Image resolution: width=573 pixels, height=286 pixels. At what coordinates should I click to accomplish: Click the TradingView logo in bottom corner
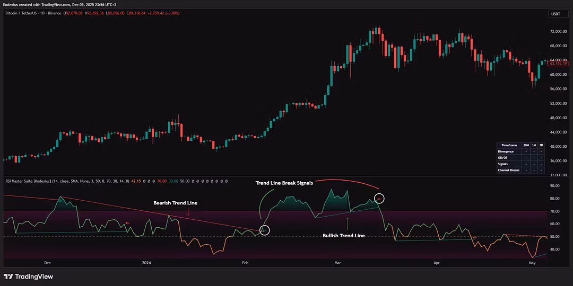pyautogui.click(x=28, y=276)
